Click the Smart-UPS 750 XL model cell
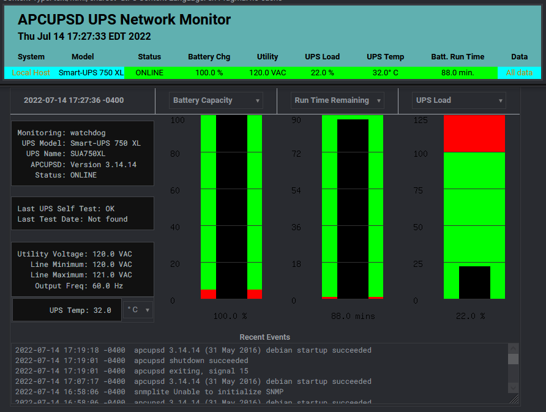Screen dimensions: 546x412 point(91,73)
